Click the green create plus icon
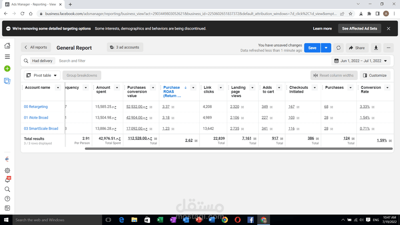400x225 pixels. 7,69
